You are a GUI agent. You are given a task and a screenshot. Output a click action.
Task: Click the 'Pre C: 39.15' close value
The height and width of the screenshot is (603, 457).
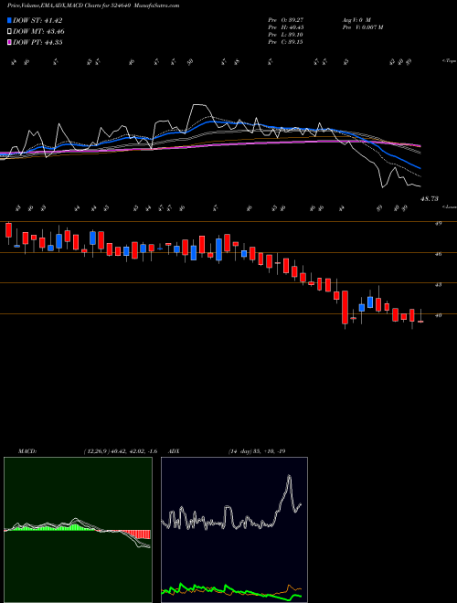285,41
